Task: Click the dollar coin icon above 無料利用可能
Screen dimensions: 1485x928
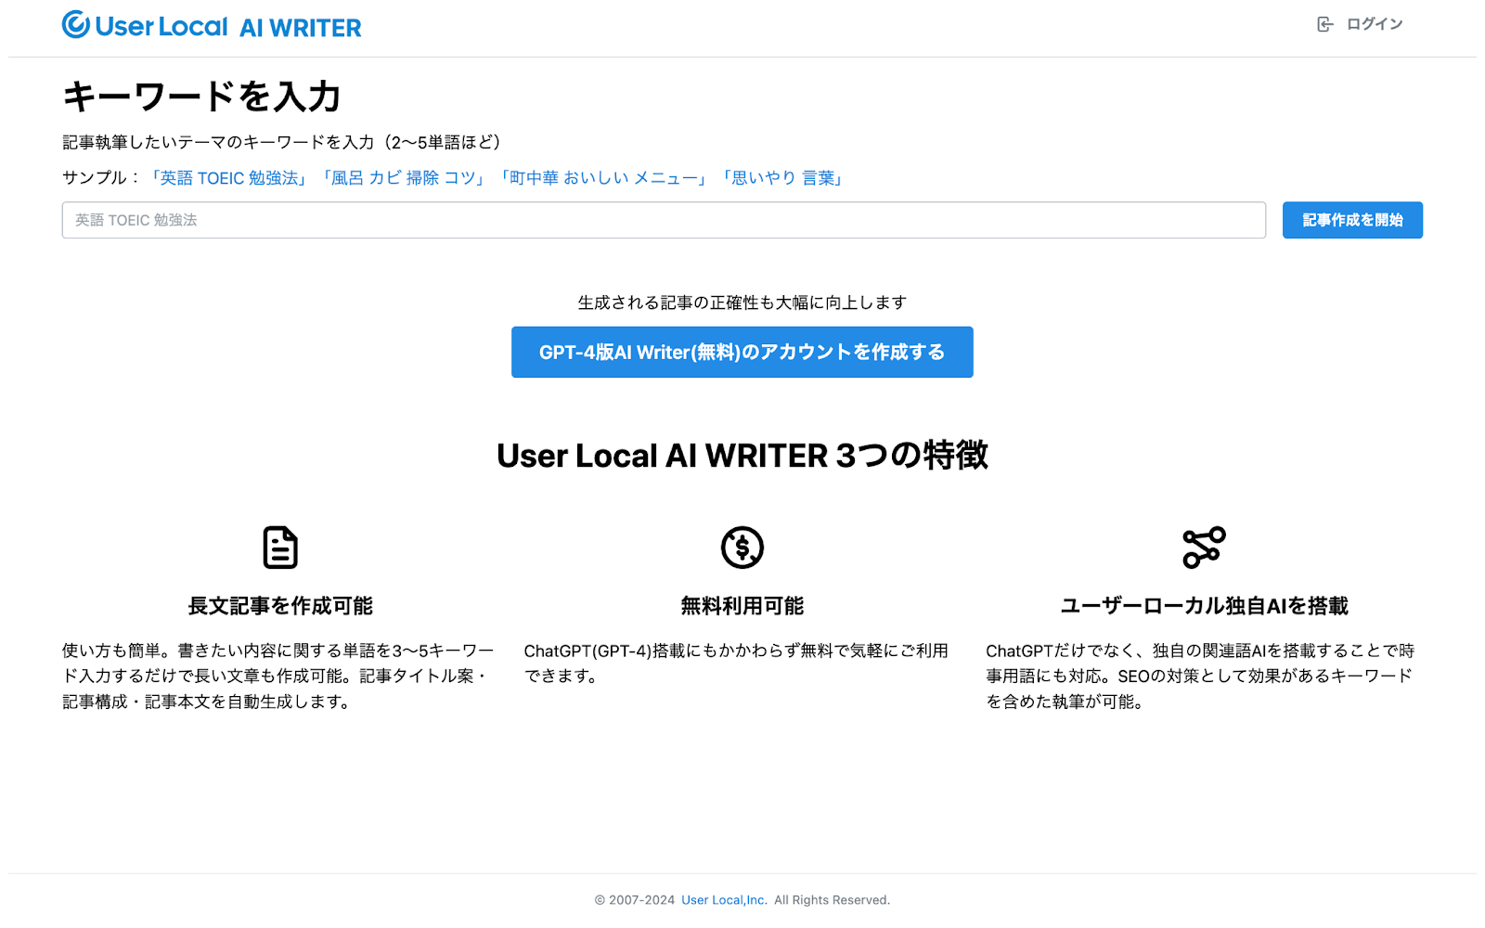Action: click(x=742, y=548)
